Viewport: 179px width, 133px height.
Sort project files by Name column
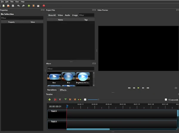point(60,20)
